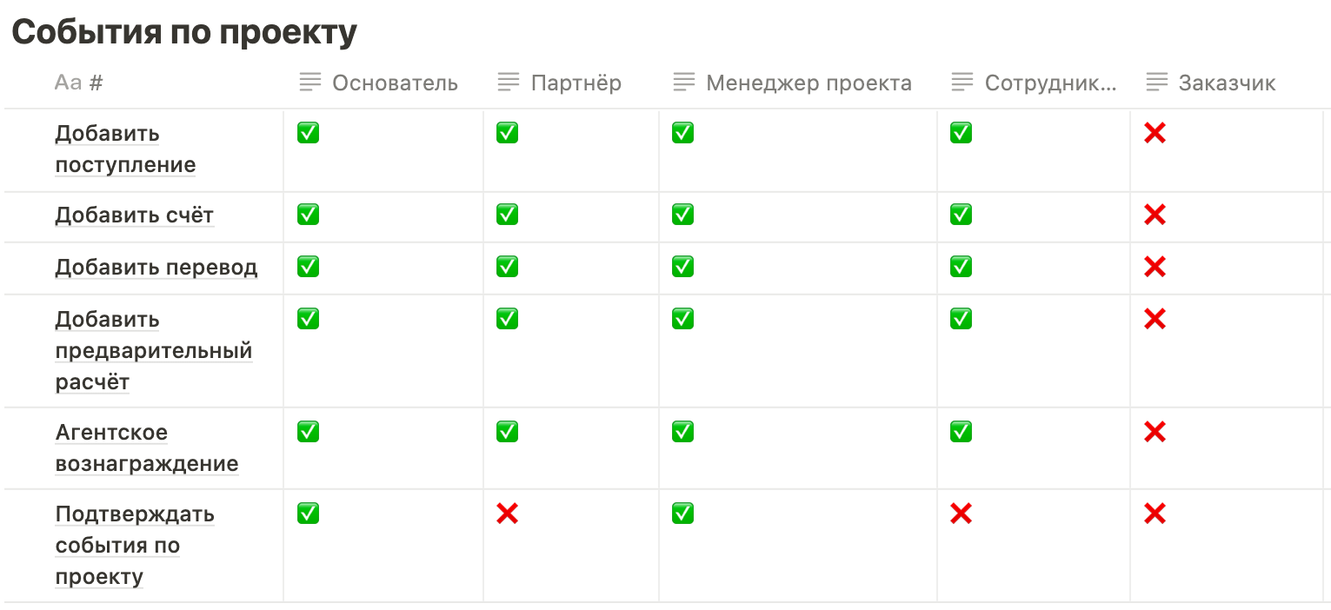The width and height of the screenshot is (1331, 610).
Task: Click the Партнёр checkmark in Добавить перевод row
Action: point(507,267)
